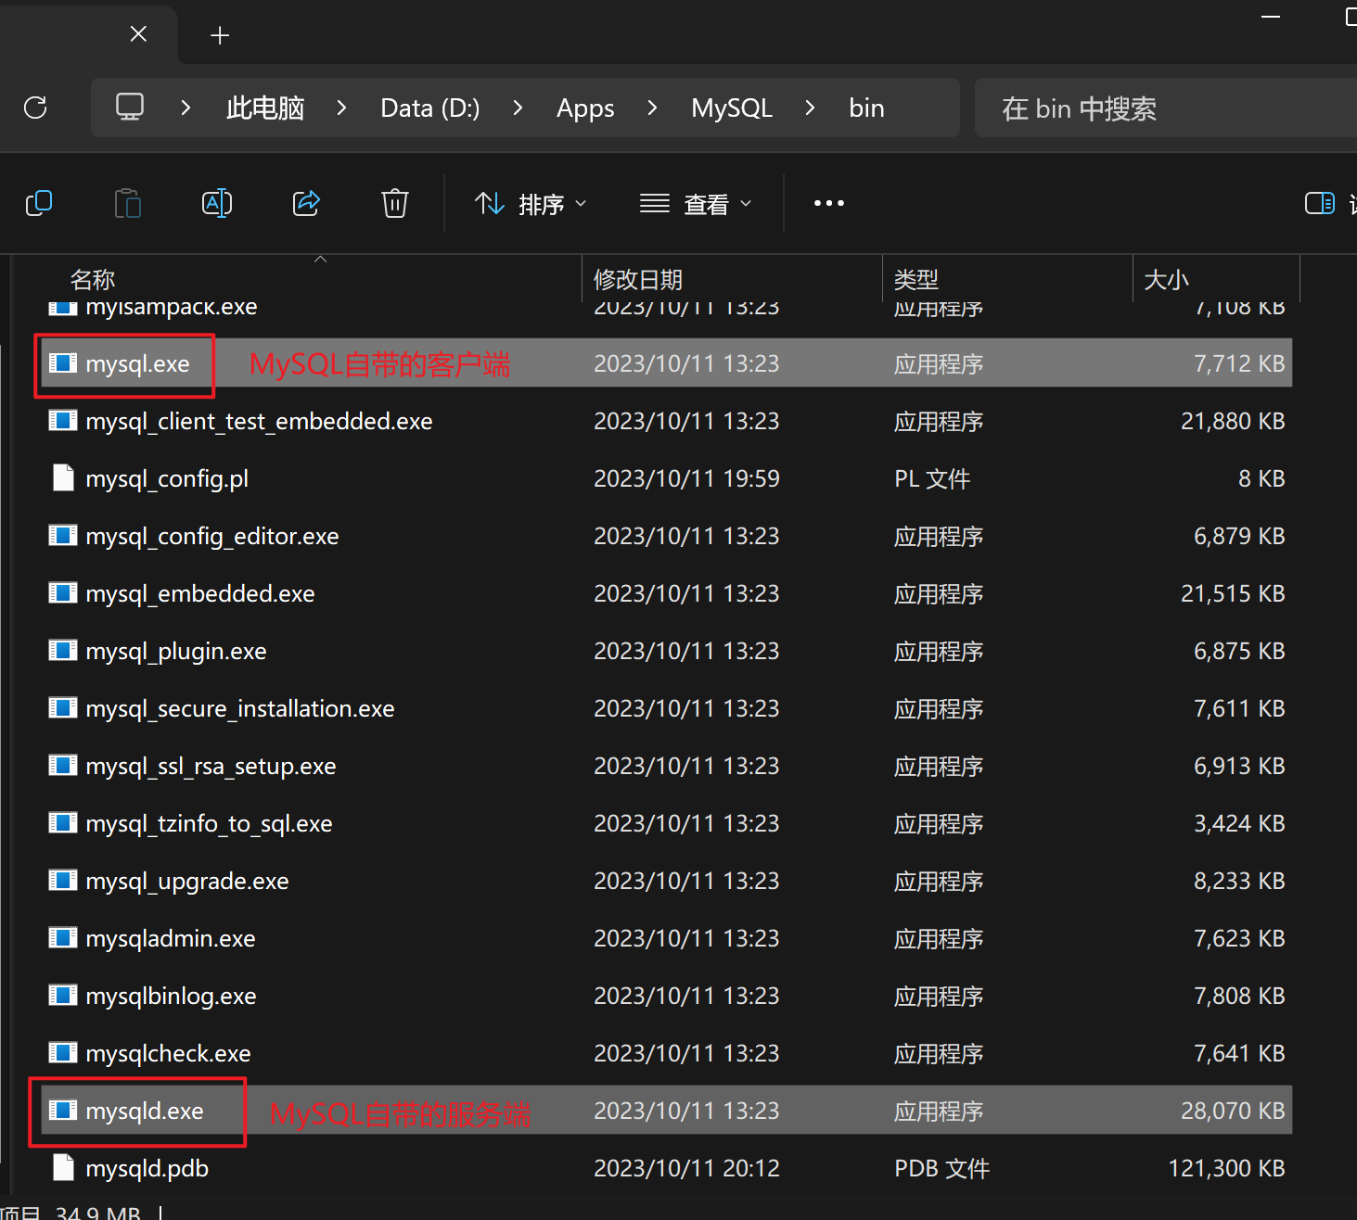Select the mysqlcheck.exe file name
Image resolution: width=1357 pixels, height=1220 pixels.
pos(168,1054)
